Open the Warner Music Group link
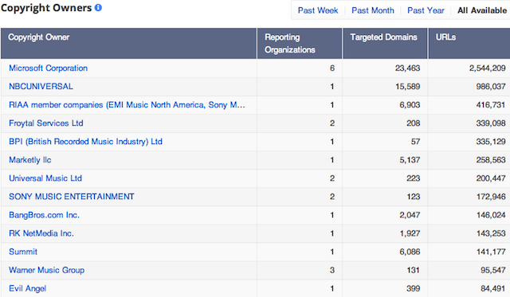 click(x=46, y=270)
